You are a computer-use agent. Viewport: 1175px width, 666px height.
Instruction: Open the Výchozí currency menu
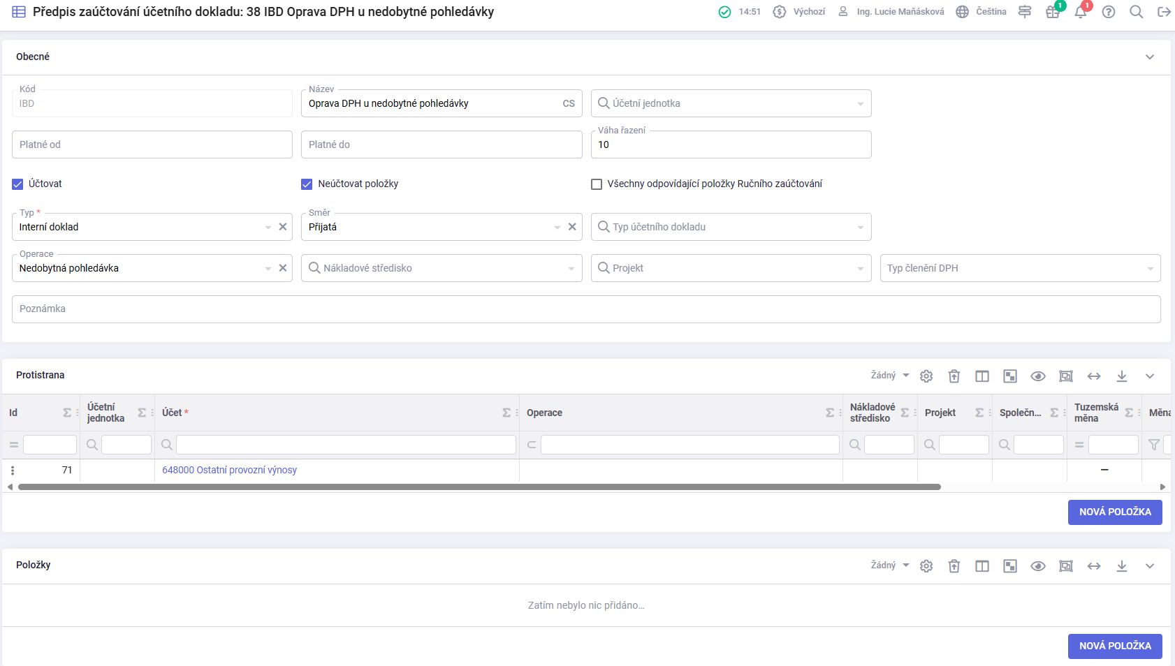click(x=800, y=12)
